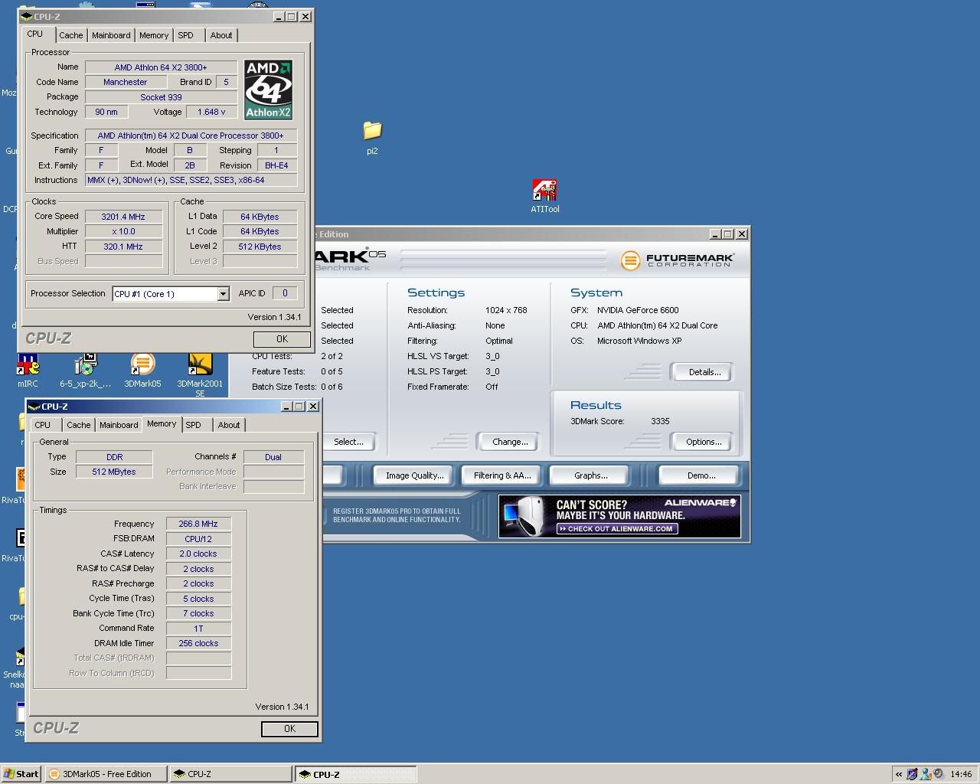Open the ATITool desktop shortcut
Viewport: 980px width, 784px height.
coord(544,196)
